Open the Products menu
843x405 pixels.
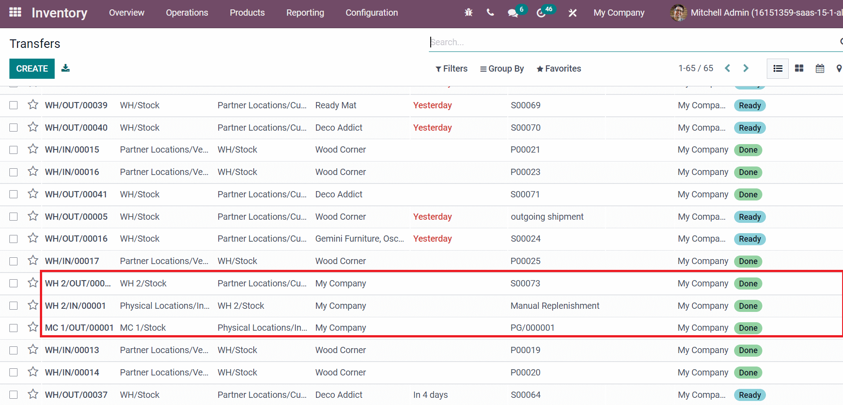247,13
